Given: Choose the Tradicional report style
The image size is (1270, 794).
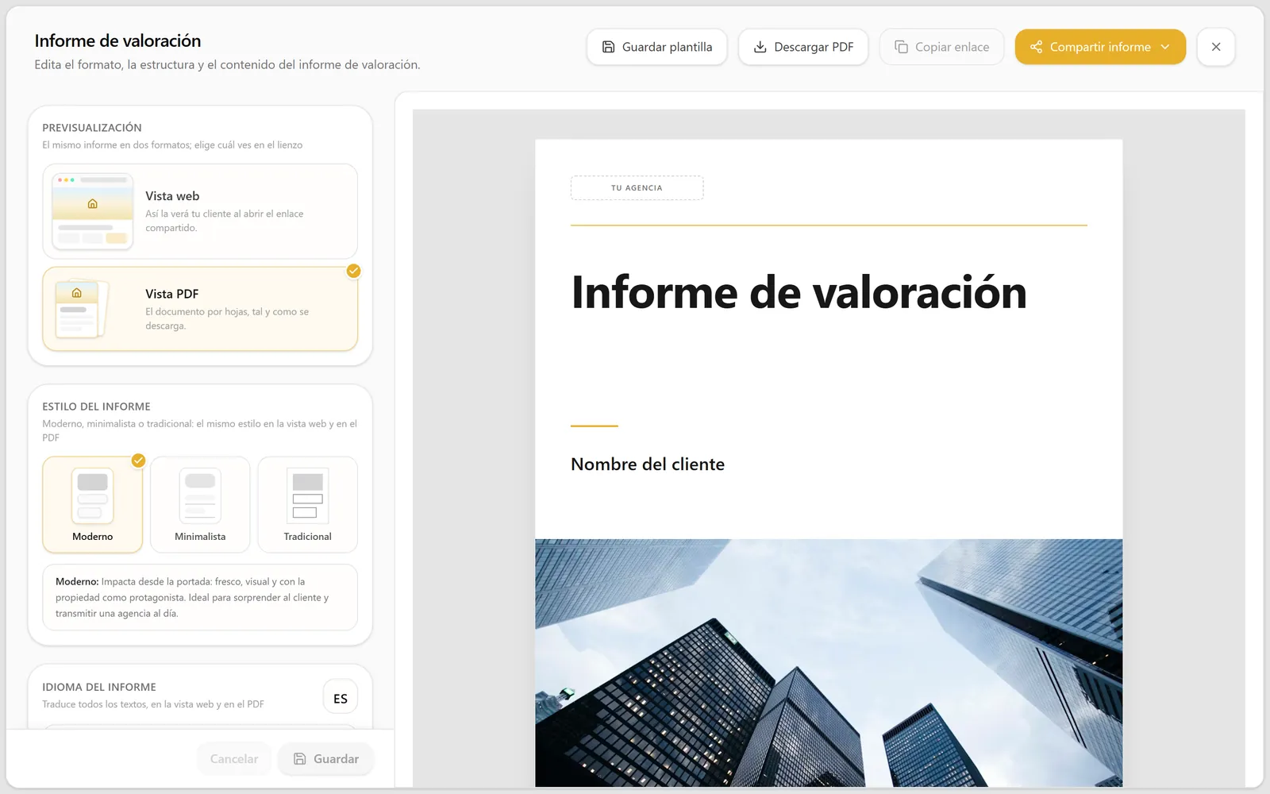Looking at the screenshot, I should click(x=308, y=504).
